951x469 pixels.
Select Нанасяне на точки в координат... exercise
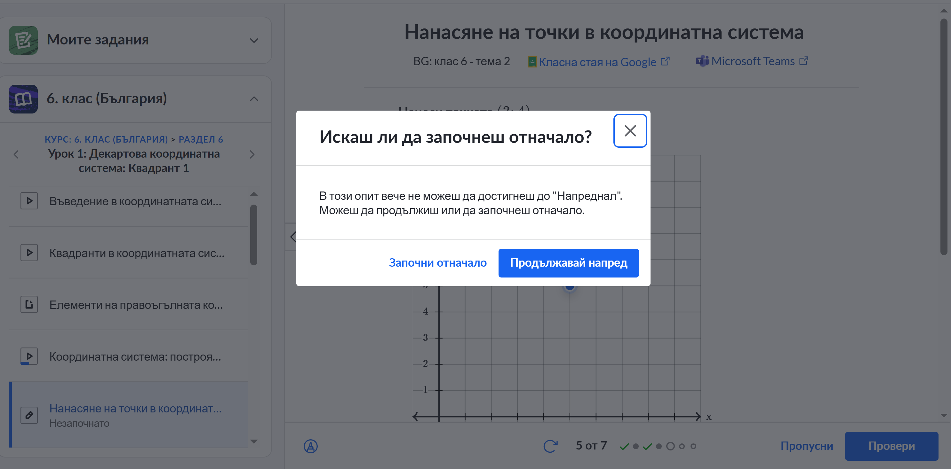pos(128,415)
